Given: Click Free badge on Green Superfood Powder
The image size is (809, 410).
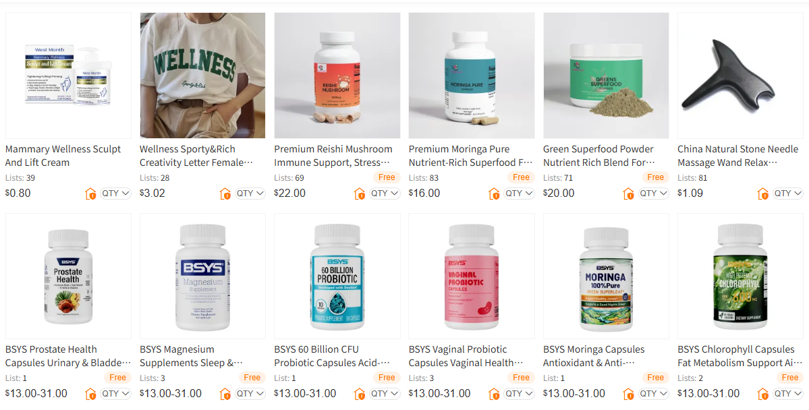Looking at the screenshot, I should click(x=655, y=177).
